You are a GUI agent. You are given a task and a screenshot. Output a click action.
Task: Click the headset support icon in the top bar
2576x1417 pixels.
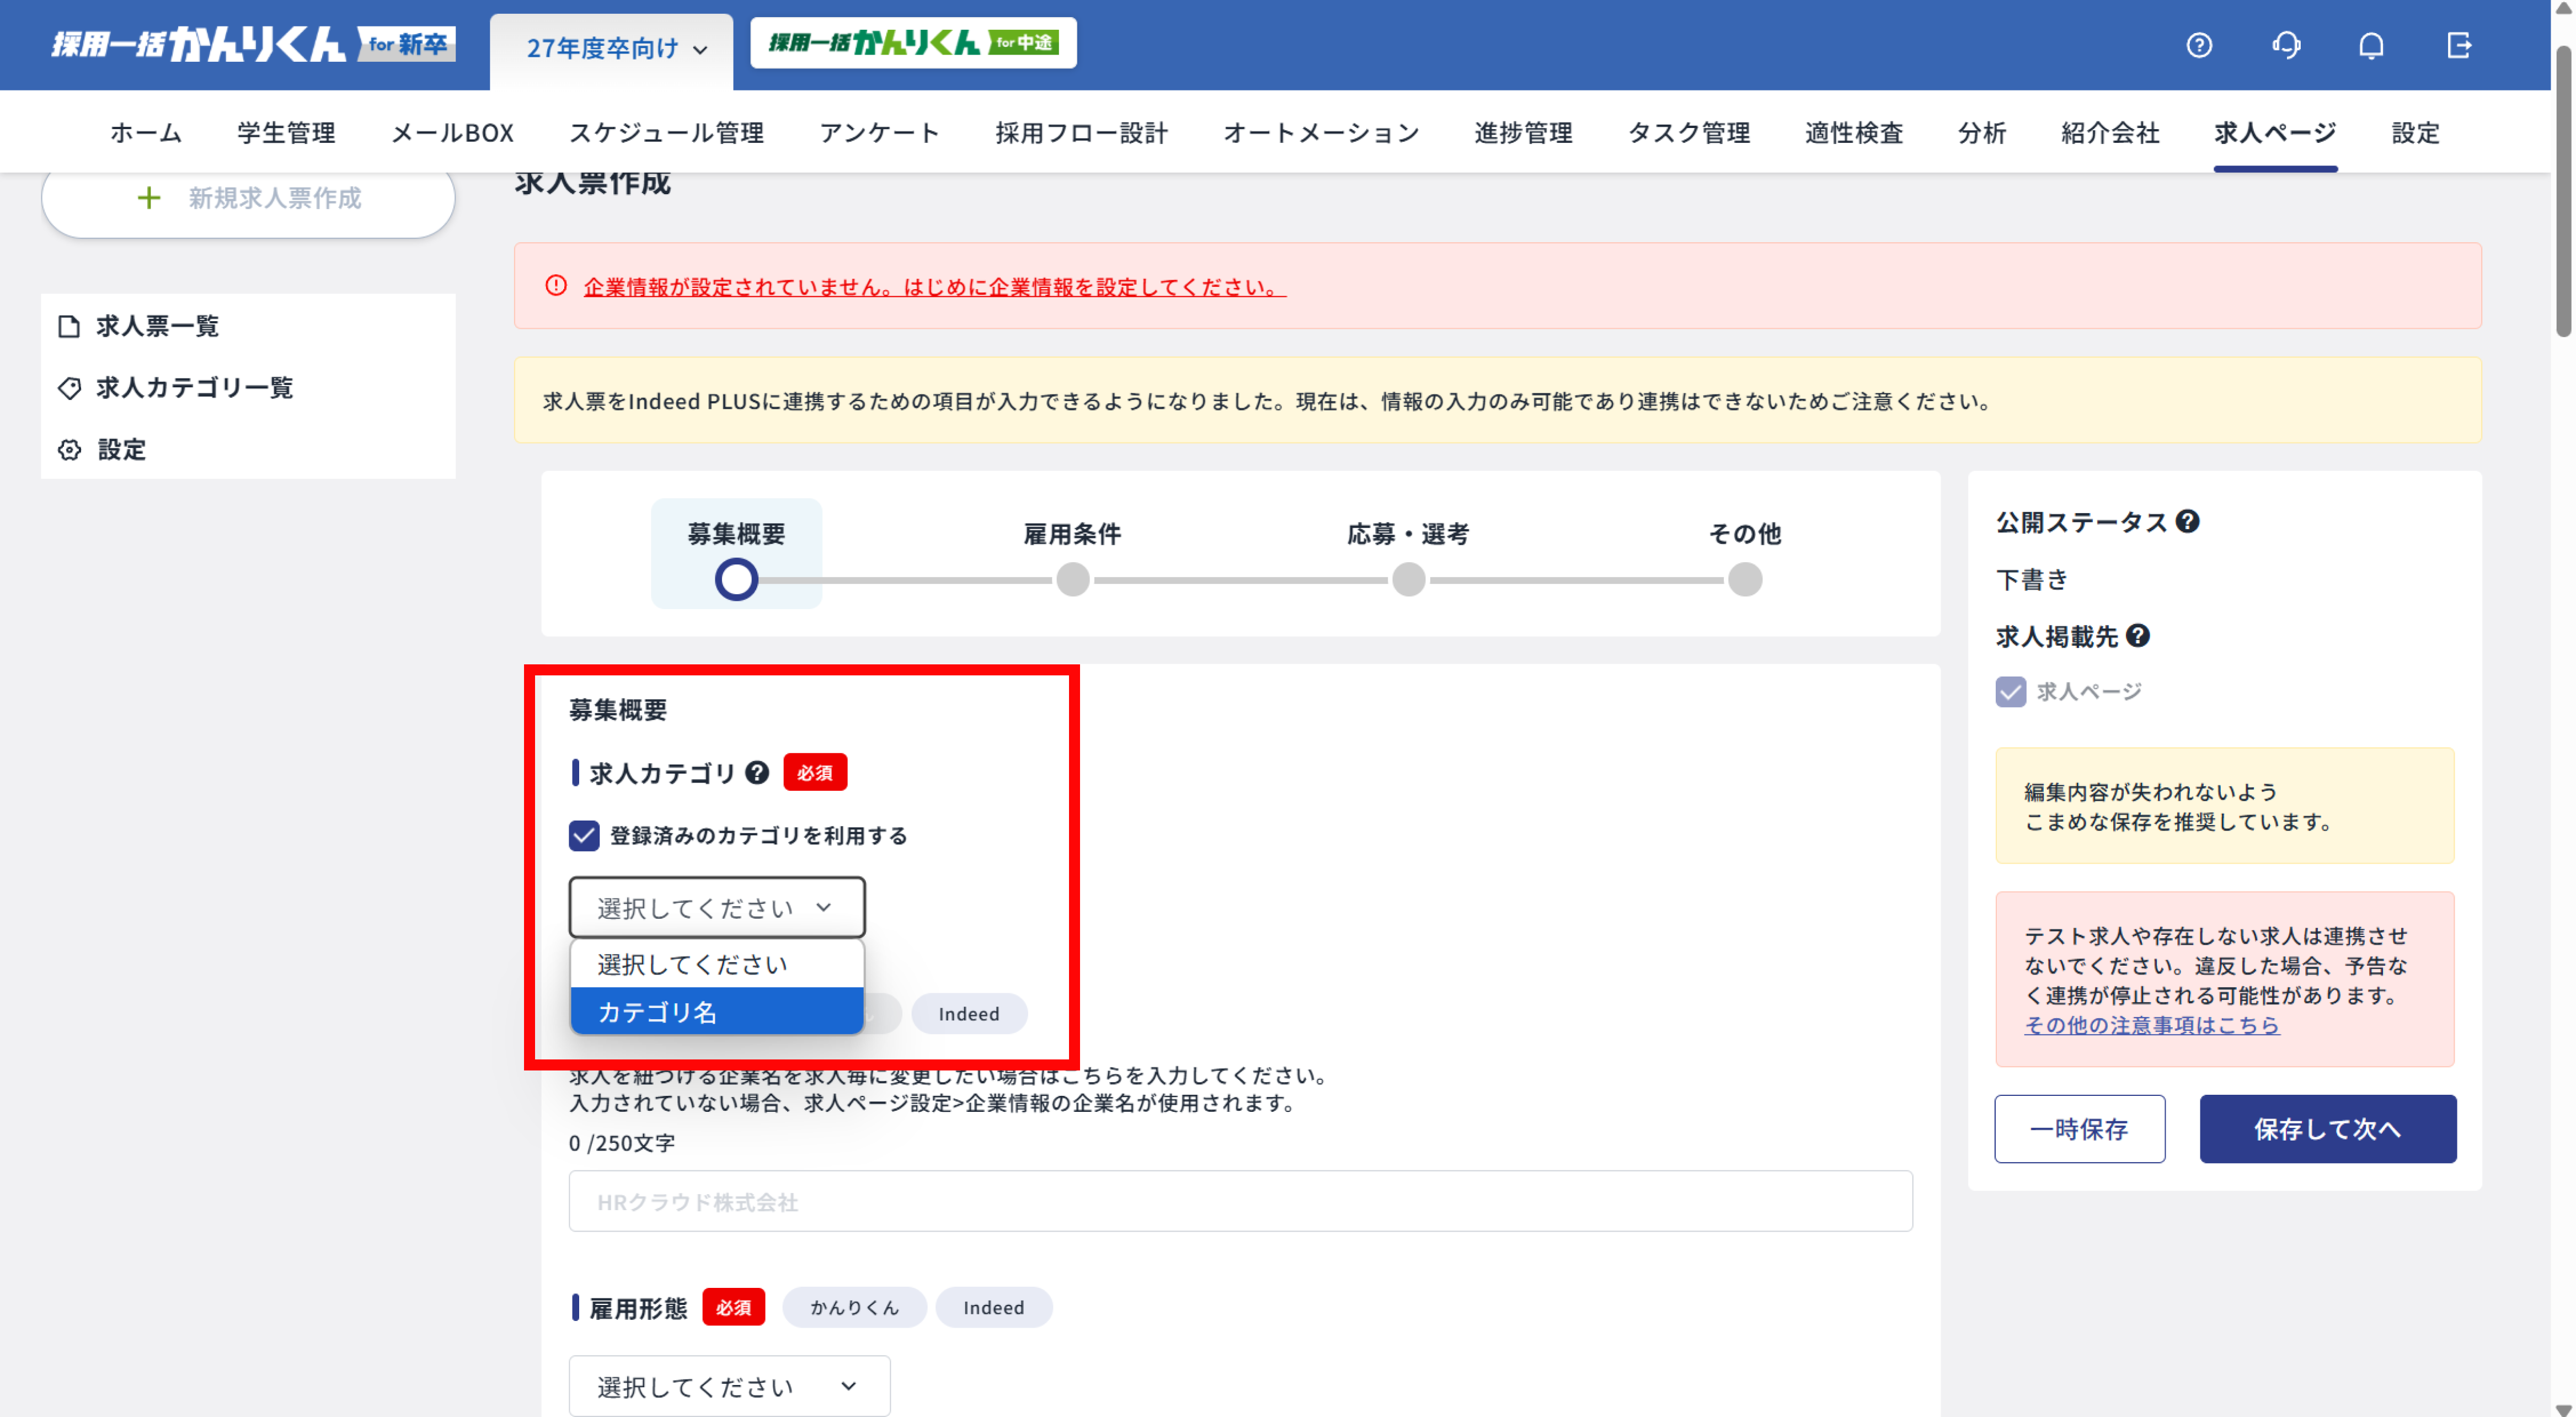pyautogui.click(x=2286, y=45)
